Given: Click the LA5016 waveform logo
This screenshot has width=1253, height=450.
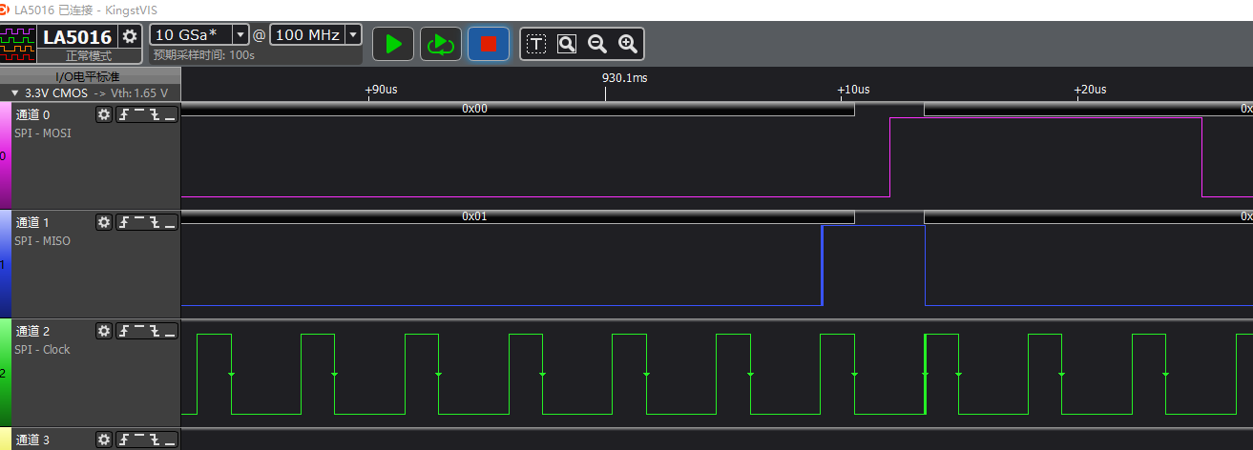Looking at the screenshot, I should click(18, 44).
